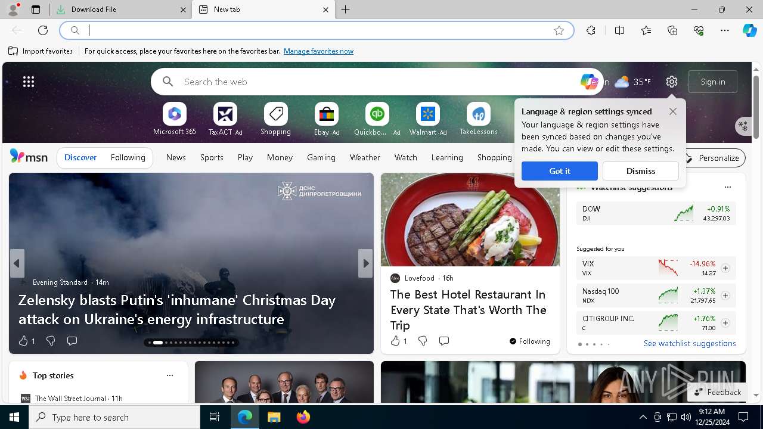The image size is (763, 429).
Task: Open the Copilot sidebar icon
Action: click(749, 30)
